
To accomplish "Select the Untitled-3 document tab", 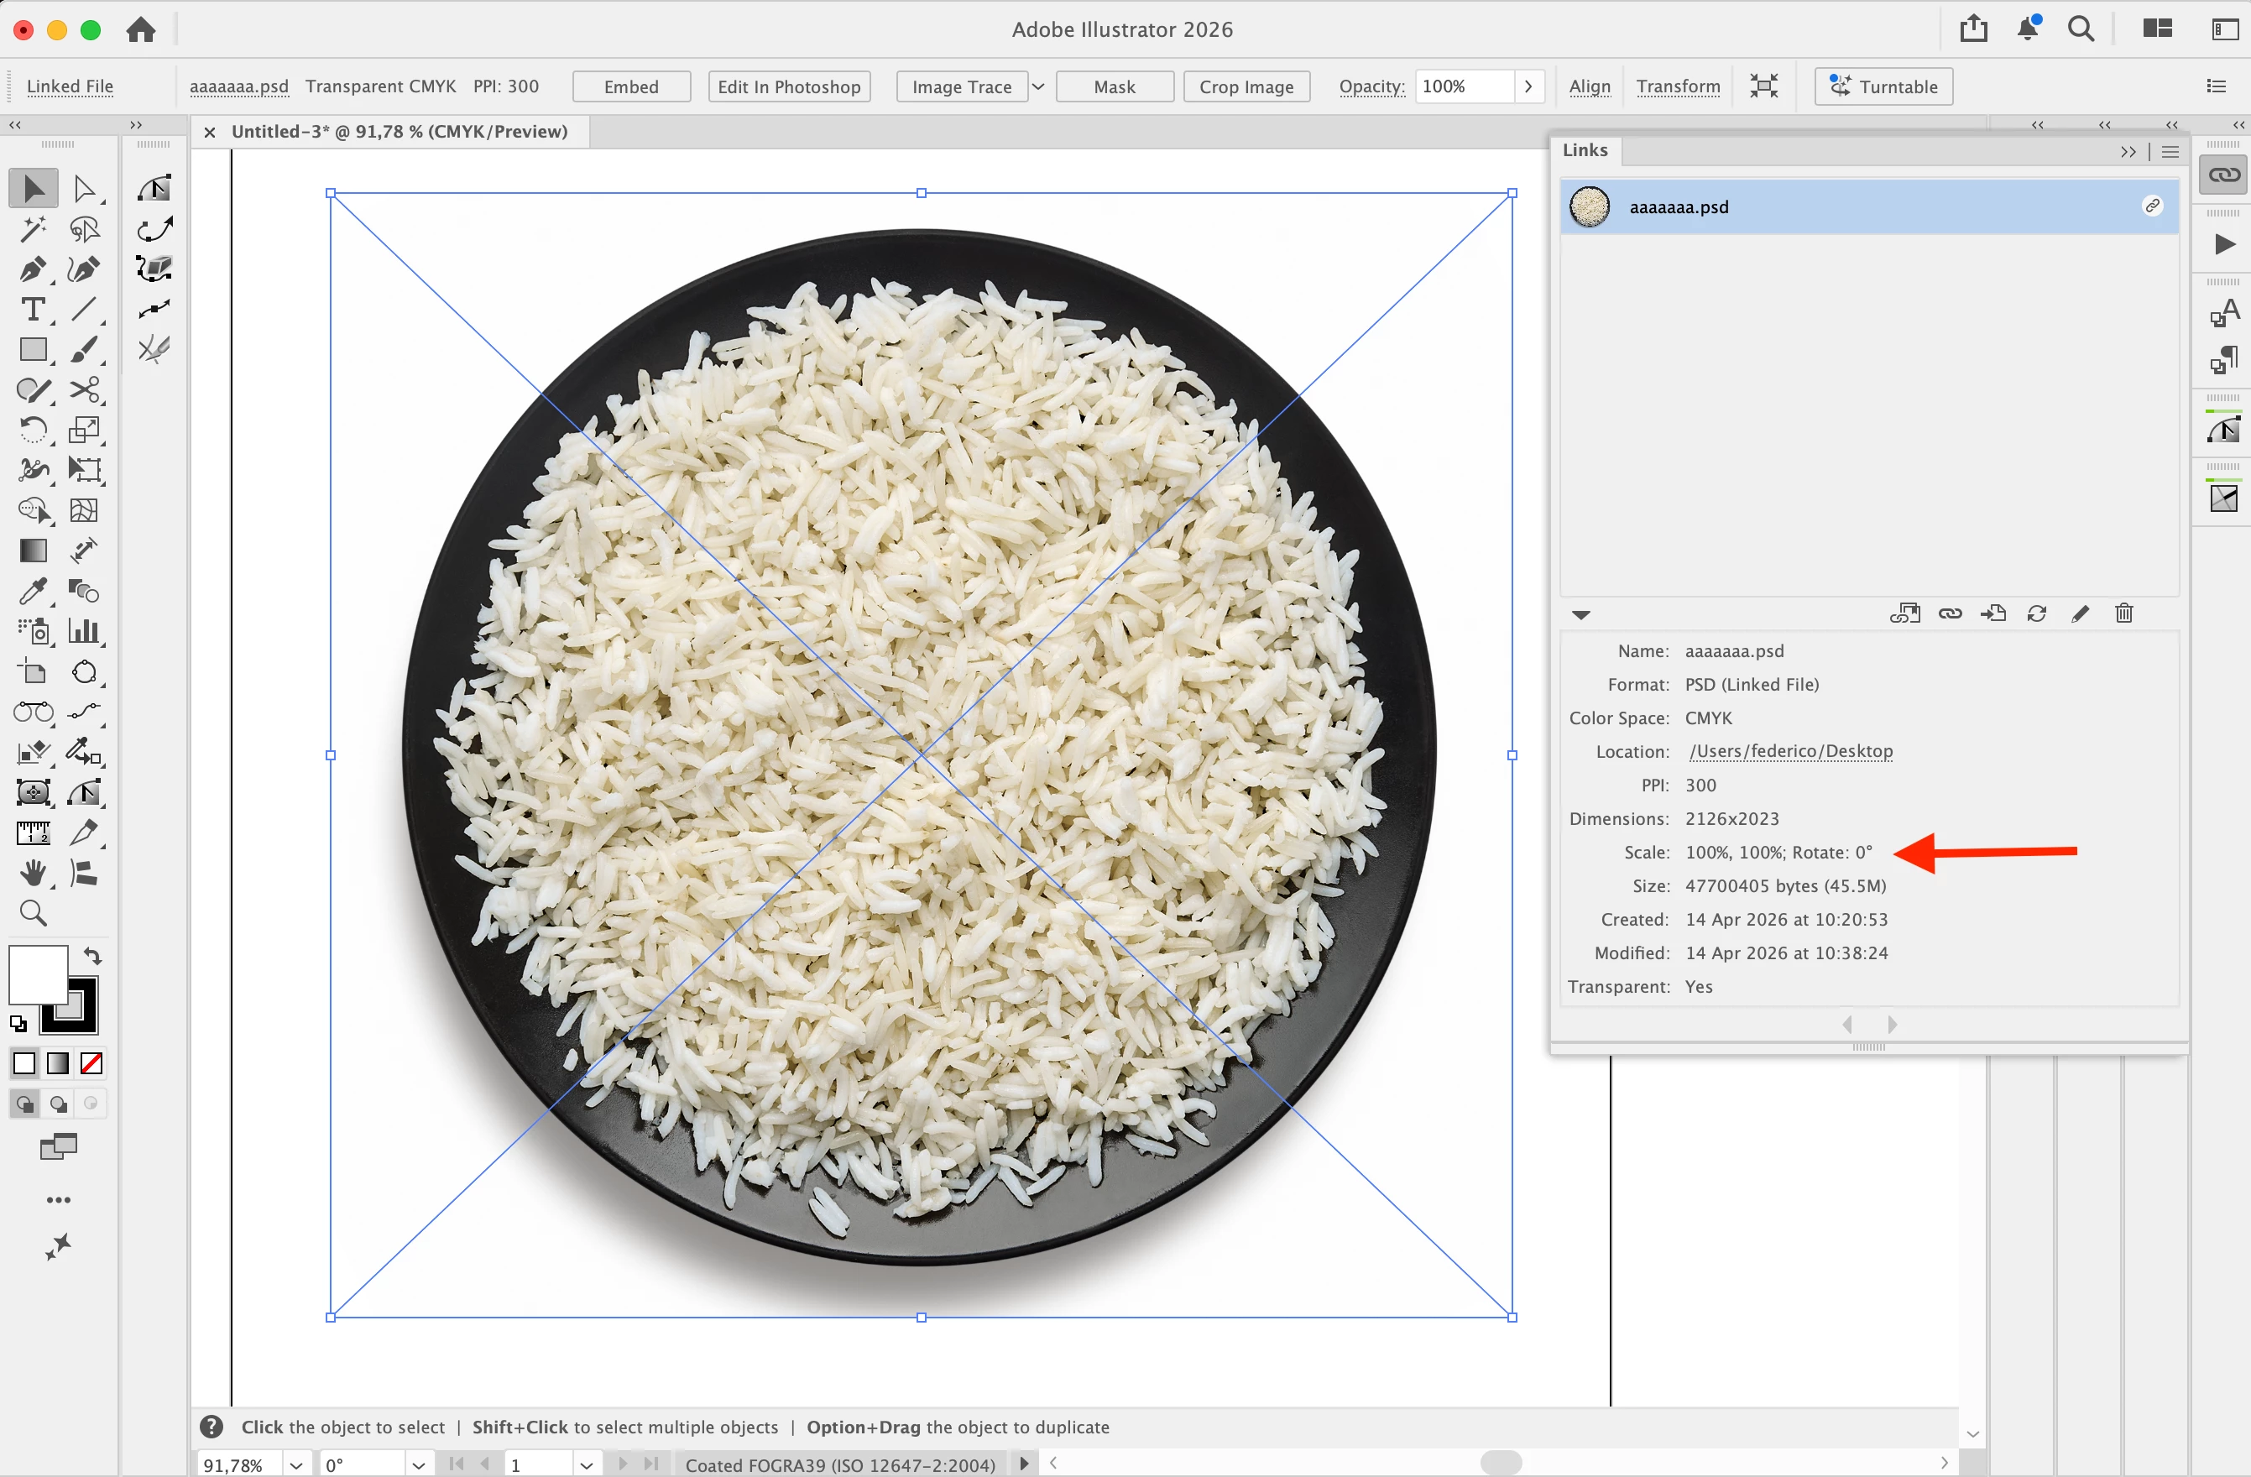I will click(x=398, y=132).
